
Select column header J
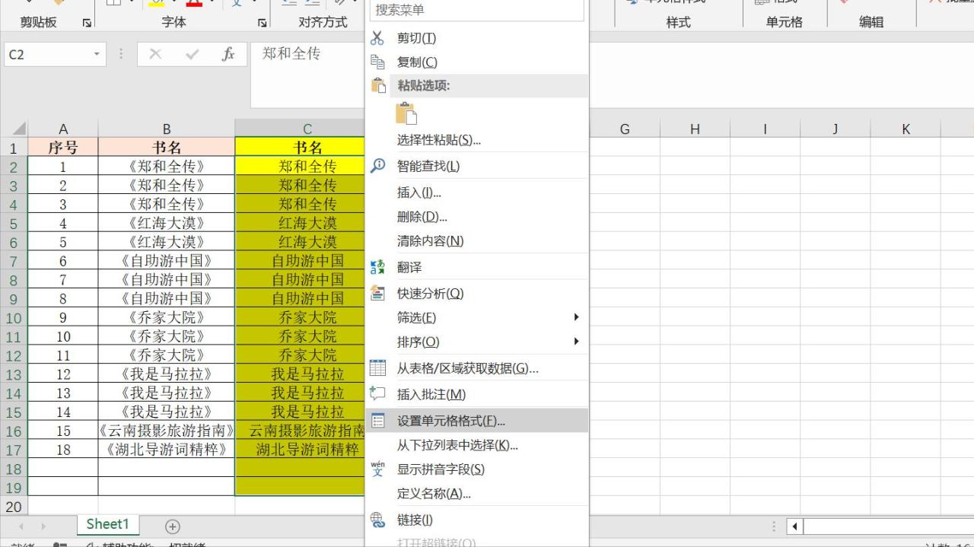click(835, 129)
